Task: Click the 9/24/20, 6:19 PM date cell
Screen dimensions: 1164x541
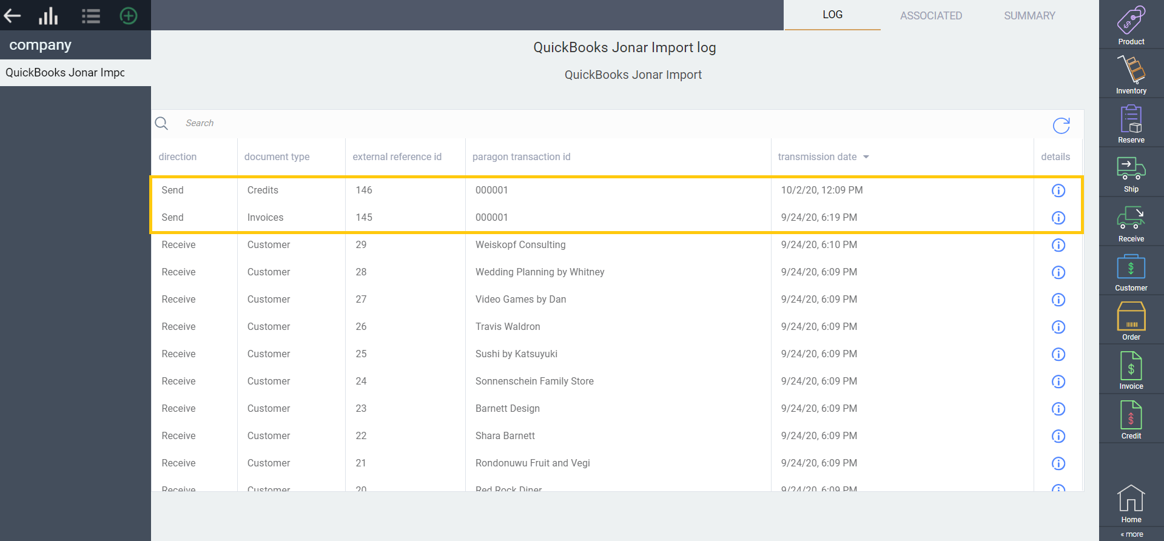Action: coord(819,217)
